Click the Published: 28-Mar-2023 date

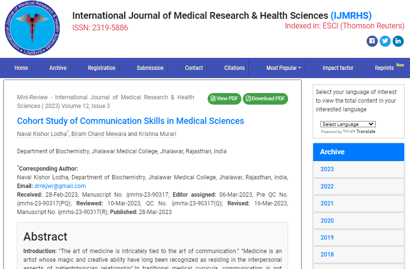tap(141, 212)
